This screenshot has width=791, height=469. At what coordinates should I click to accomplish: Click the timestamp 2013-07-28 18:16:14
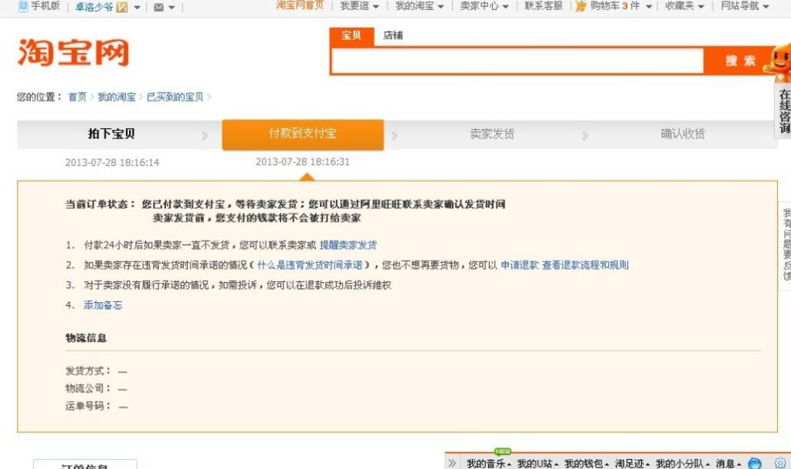coord(112,162)
